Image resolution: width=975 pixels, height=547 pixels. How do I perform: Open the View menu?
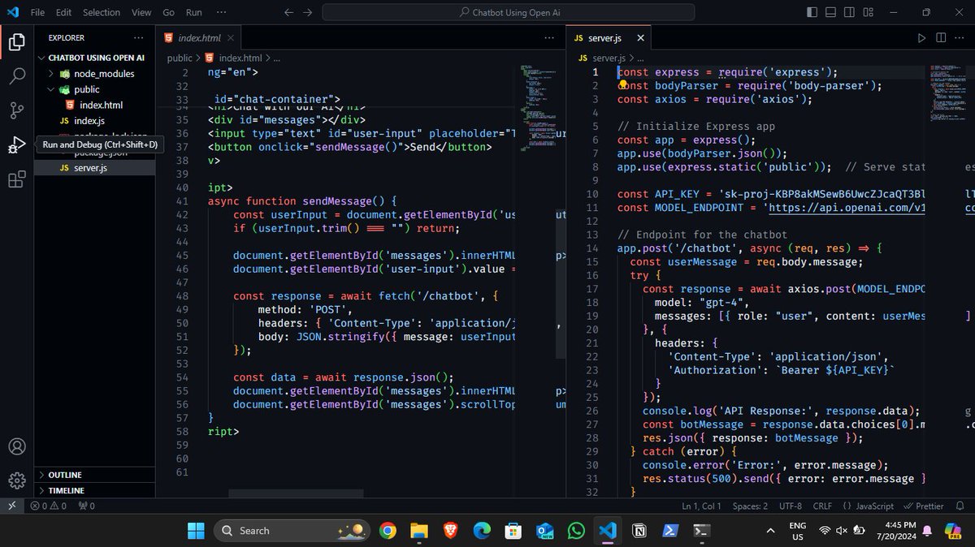pos(141,12)
